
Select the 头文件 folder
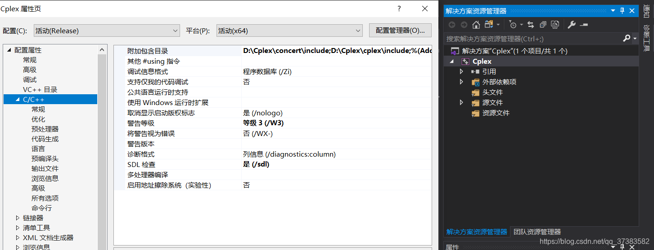[492, 92]
